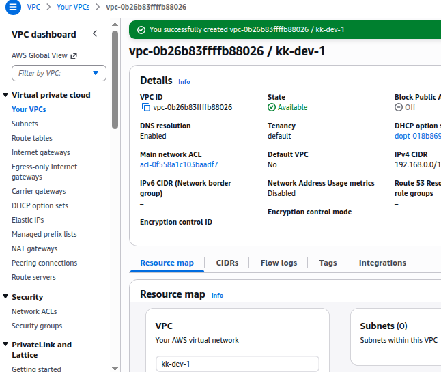Copy the VPC ID using copy icon
This screenshot has width=441, height=372.
[x=145, y=107]
